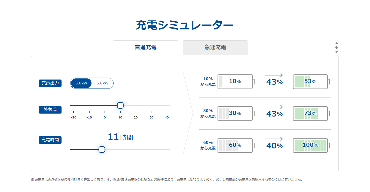Click the 充電出力 label
370x192 pixels.
coord(50,83)
